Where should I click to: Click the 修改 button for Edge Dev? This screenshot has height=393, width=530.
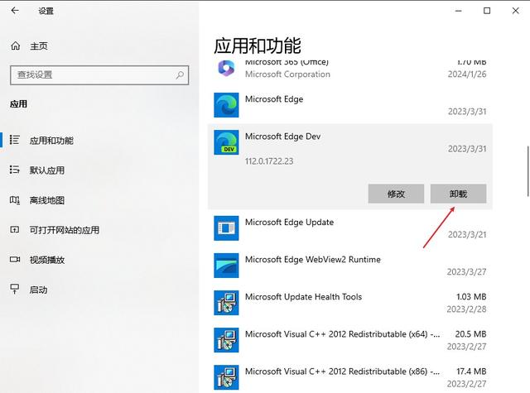[396, 194]
